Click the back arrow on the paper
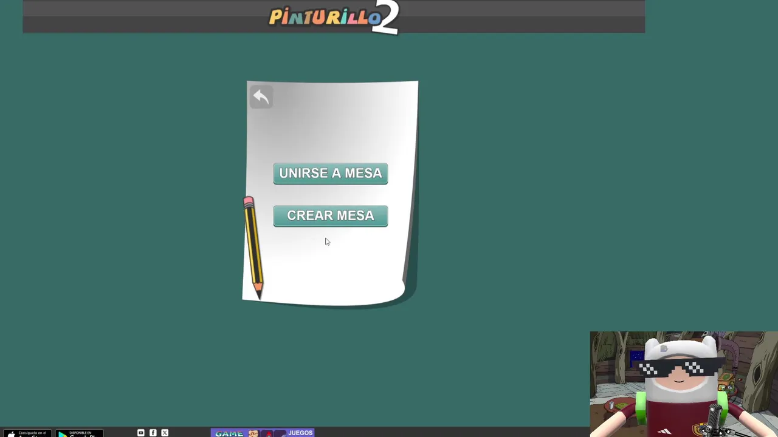This screenshot has height=437, width=778. click(x=261, y=97)
